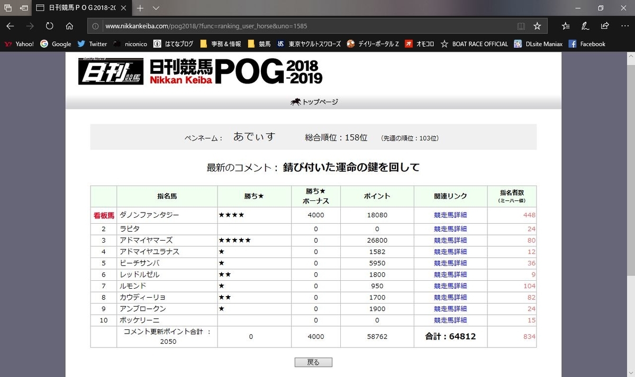Open the Settings and more ellipsis menu

624,26
